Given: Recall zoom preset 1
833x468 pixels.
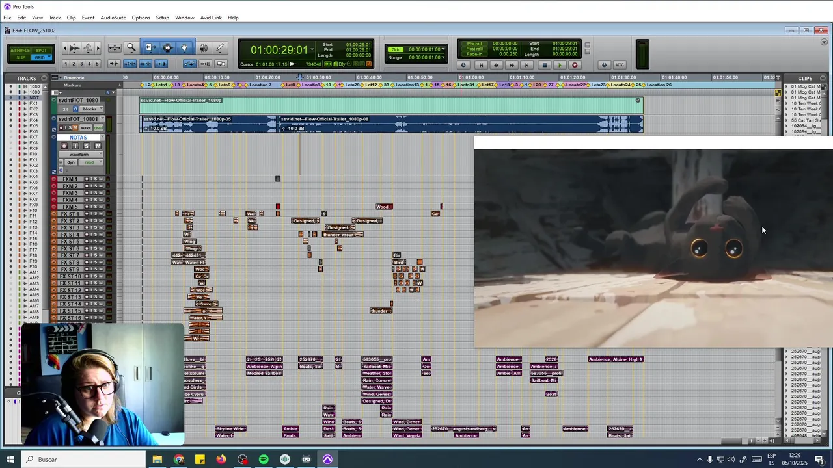Looking at the screenshot, I should (66, 64).
